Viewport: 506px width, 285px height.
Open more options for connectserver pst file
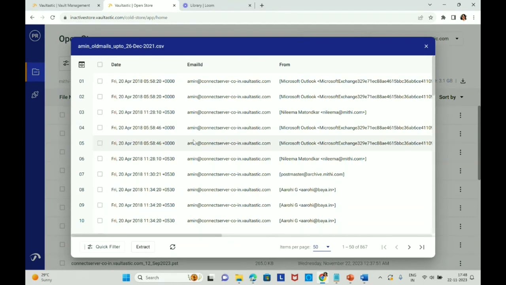(x=460, y=263)
